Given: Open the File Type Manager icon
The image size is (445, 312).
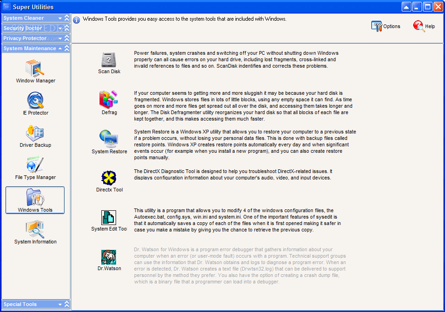Looking at the screenshot, I should point(35,164).
